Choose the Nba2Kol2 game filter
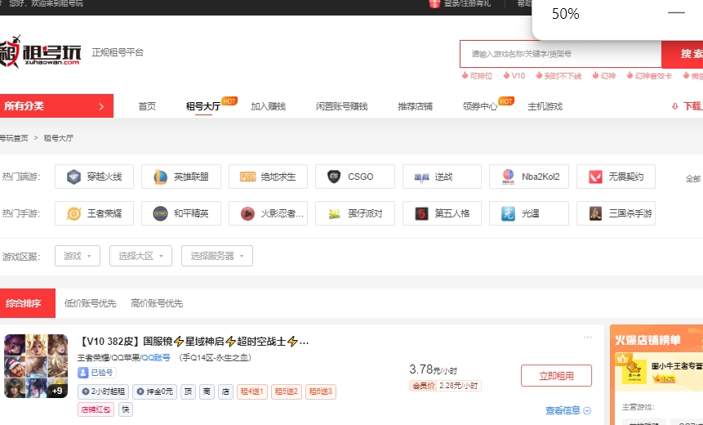This screenshot has width=703, height=425. click(529, 177)
